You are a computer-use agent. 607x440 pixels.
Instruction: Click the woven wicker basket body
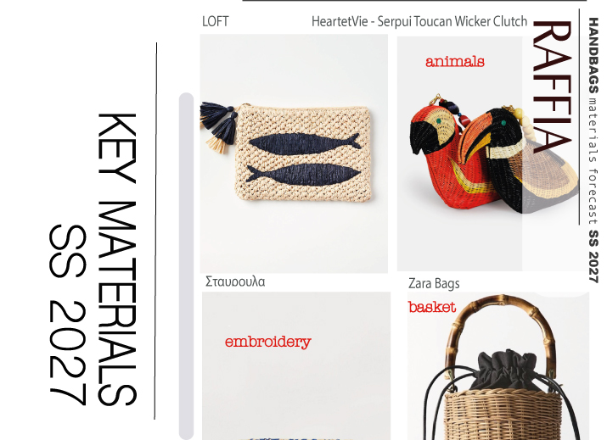click(503, 414)
